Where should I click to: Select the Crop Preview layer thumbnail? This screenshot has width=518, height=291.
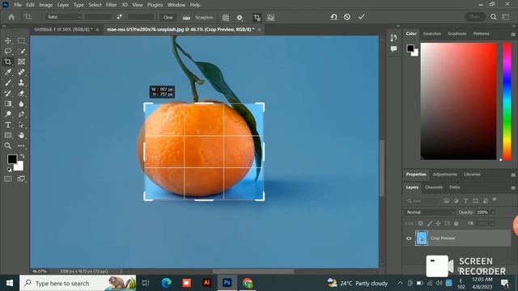tap(422, 238)
